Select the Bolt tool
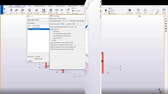 coord(62,11)
